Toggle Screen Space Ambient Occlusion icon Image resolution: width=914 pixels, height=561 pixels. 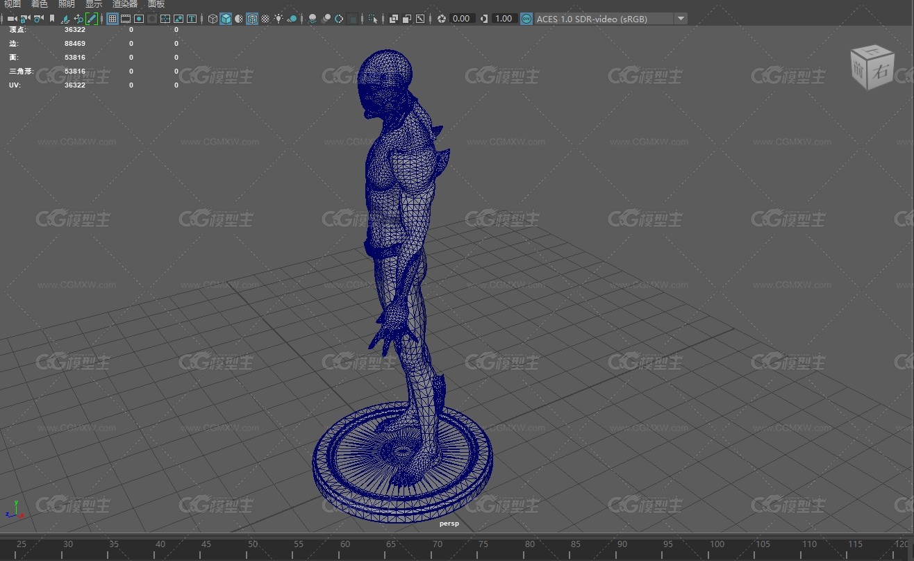pyautogui.click(x=313, y=19)
